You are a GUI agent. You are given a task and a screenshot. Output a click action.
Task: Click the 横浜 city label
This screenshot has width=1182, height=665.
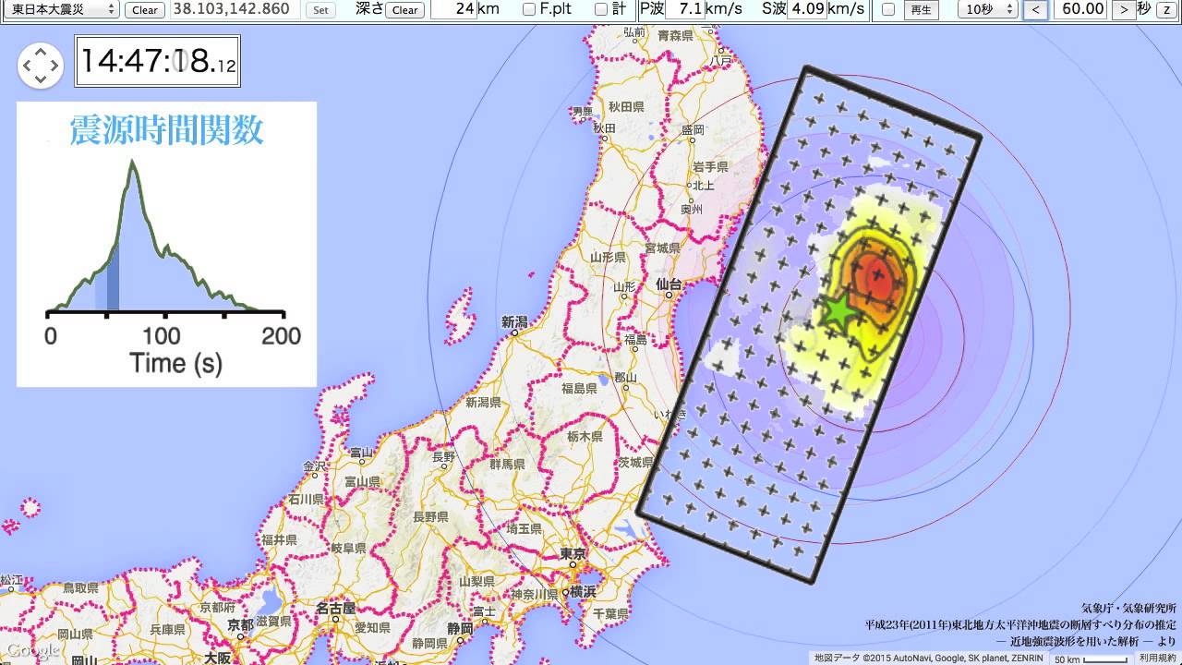581,591
